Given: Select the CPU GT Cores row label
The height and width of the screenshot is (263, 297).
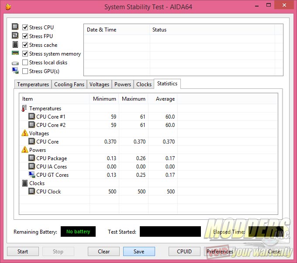Looking at the screenshot, I should point(52,175).
